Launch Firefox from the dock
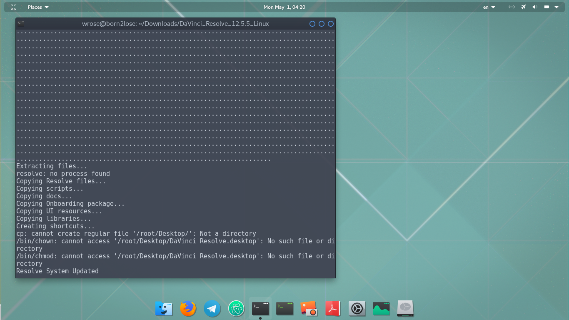 [x=188, y=309]
